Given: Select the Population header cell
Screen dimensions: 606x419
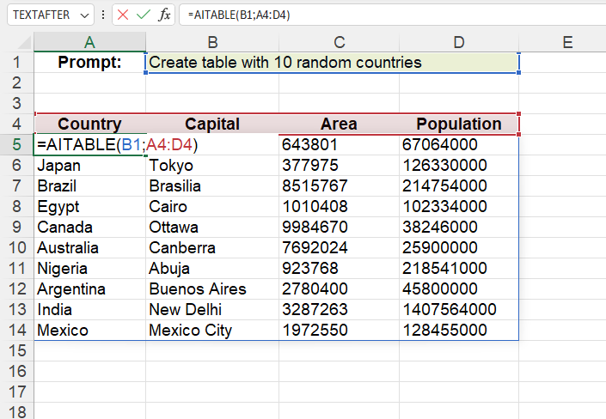Looking at the screenshot, I should coord(458,124).
